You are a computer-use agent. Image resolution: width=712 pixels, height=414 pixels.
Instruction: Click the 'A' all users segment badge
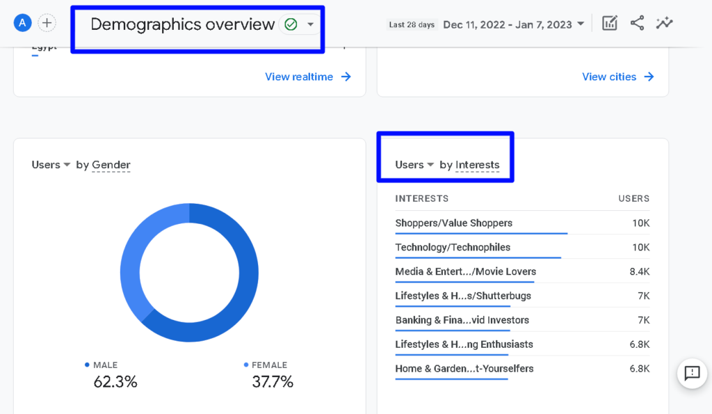[22, 23]
